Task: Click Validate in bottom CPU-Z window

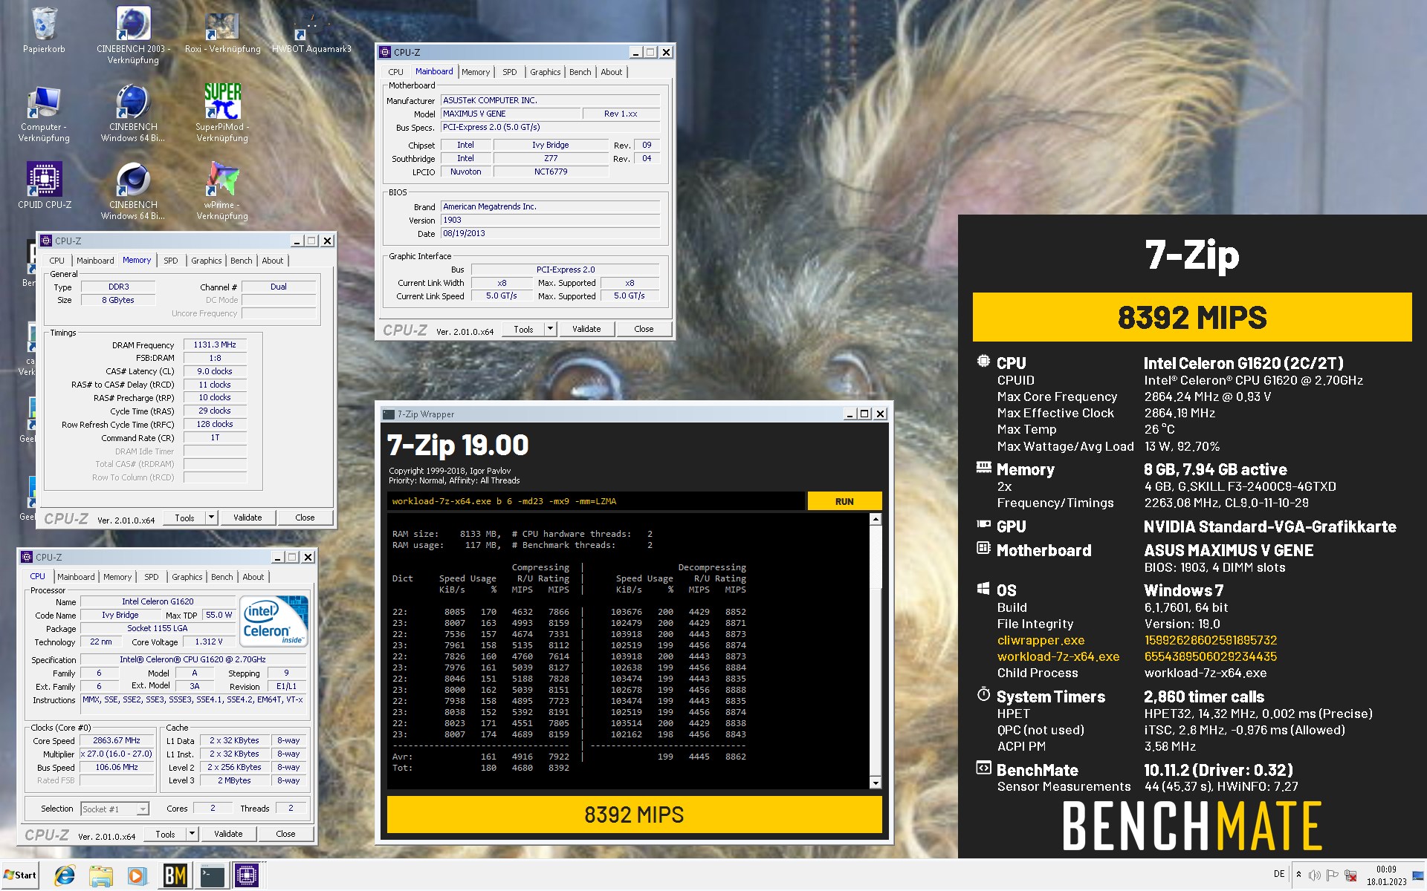Action: tap(228, 834)
